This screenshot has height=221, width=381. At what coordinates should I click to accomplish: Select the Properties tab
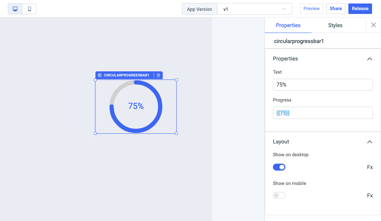click(288, 25)
